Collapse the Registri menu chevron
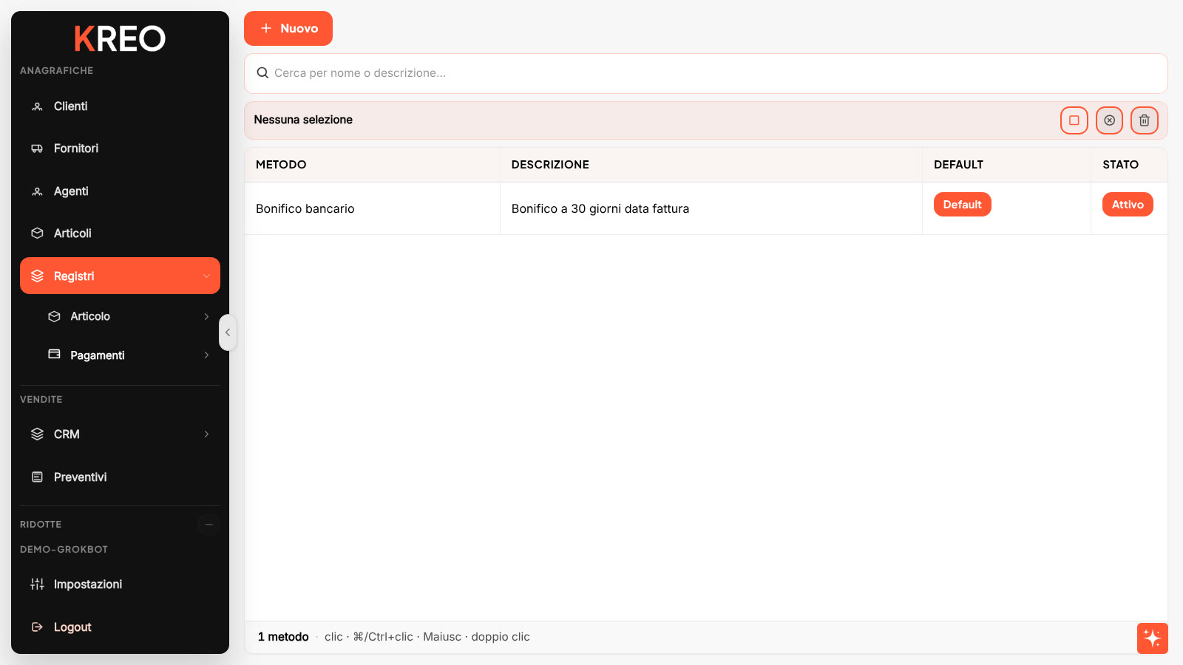This screenshot has width=1183, height=665. tap(206, 276)
